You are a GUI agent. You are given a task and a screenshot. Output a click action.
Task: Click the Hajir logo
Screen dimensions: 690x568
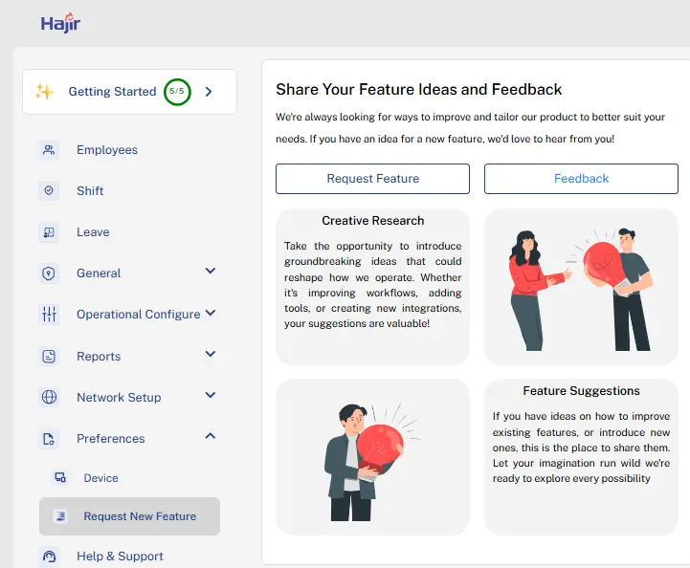(x=60, y=22)
